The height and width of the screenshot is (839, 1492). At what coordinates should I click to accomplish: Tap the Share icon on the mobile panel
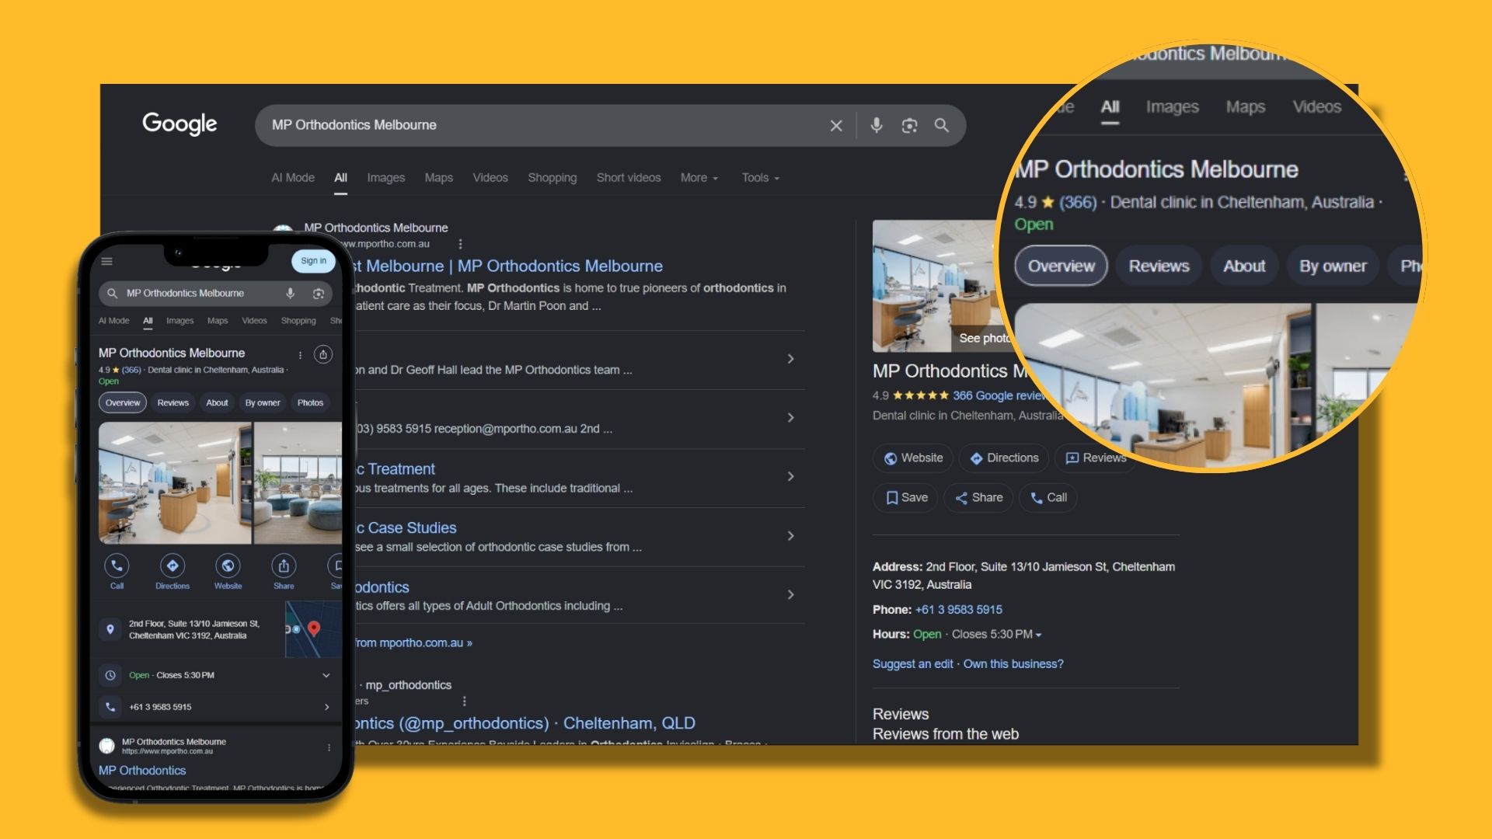284,566
